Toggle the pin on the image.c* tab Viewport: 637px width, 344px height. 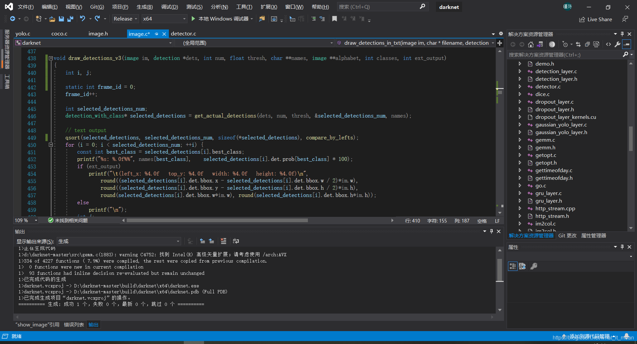156,34
